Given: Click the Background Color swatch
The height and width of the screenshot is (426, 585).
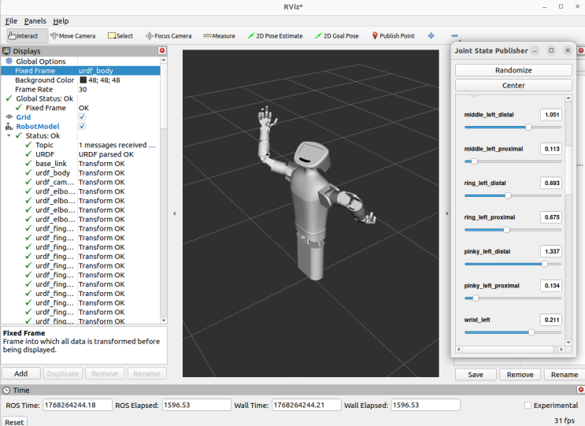Looking at the screenshot, I should [83, 80].
